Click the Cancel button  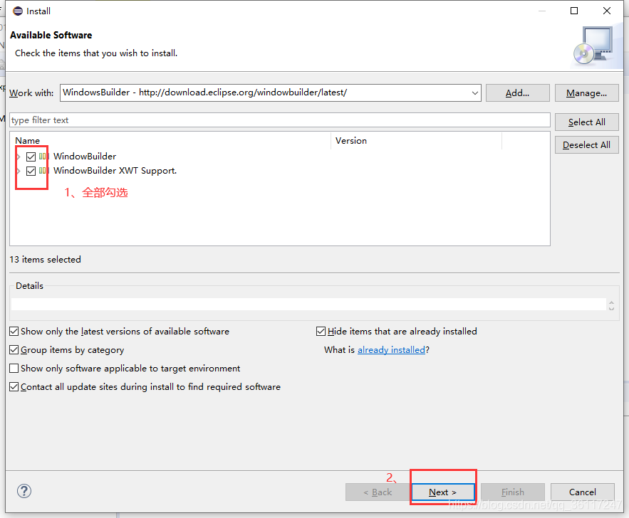coord(583,492)
